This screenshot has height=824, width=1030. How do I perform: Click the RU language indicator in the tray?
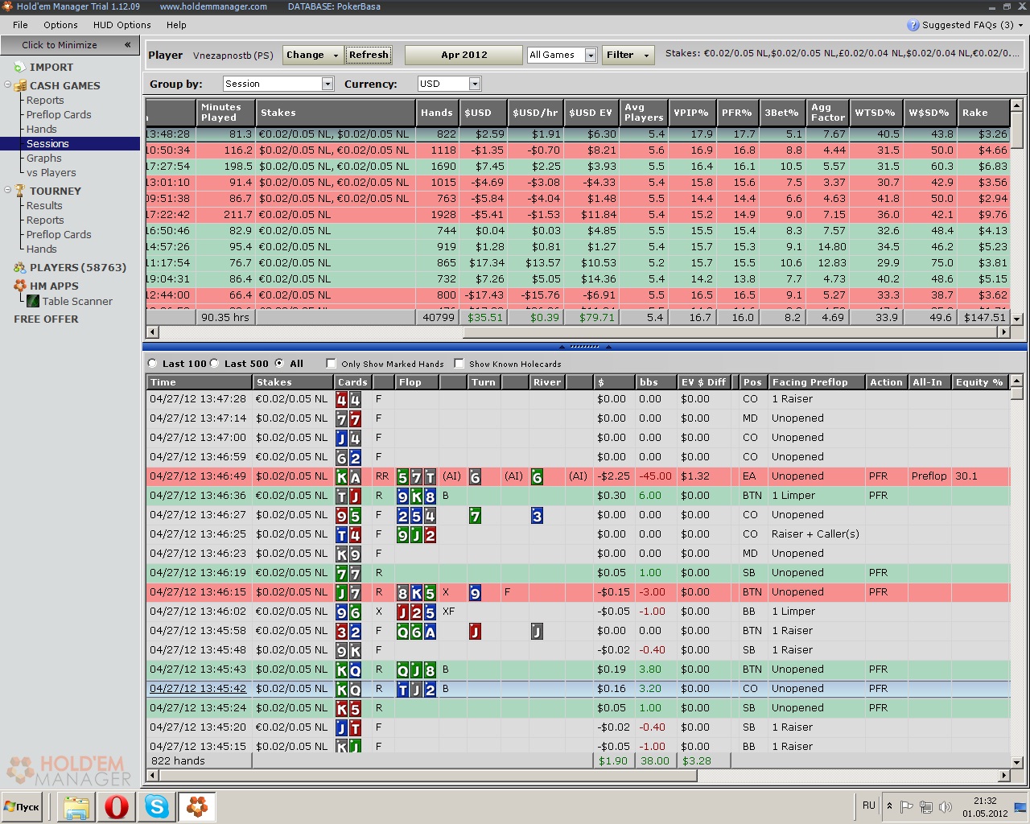tap(868, 805)
